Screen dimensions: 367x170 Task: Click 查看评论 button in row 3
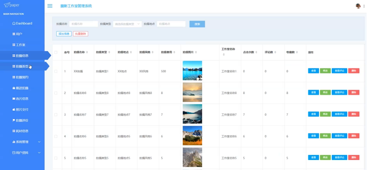pos(340,114)
